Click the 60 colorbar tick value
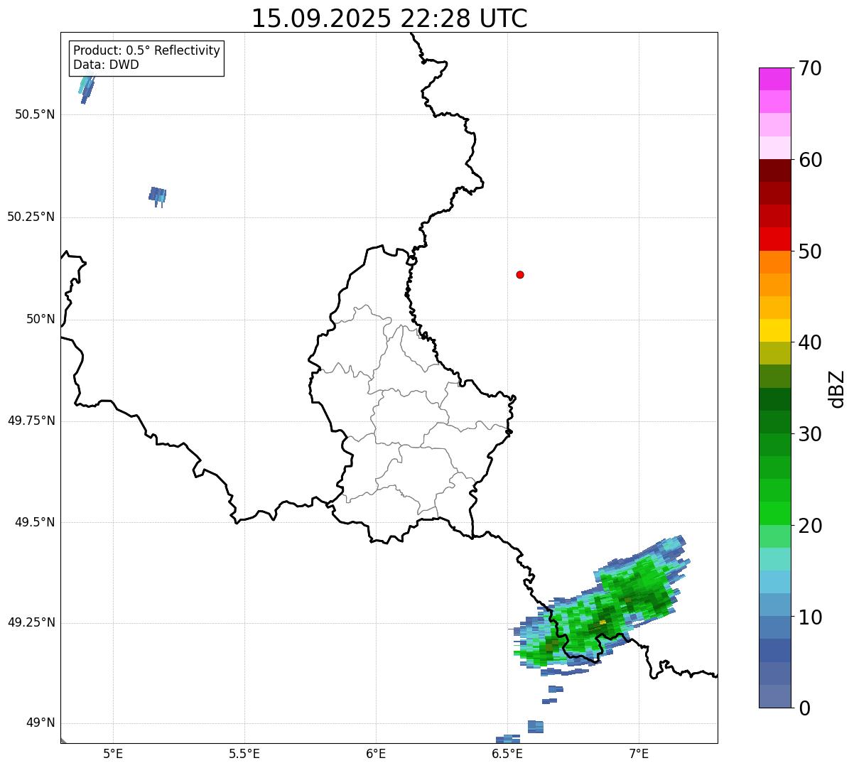The height and width of the screenshot is (768, 854). [810, 160]
